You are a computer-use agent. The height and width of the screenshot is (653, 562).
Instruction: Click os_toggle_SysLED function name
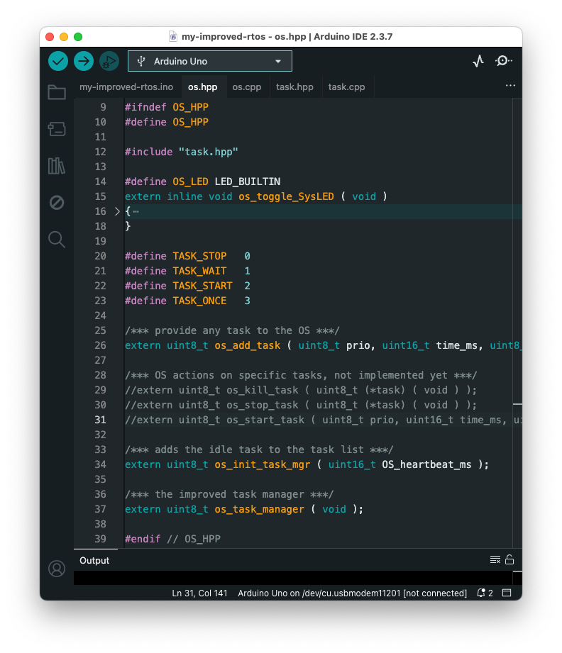(286, 196)
